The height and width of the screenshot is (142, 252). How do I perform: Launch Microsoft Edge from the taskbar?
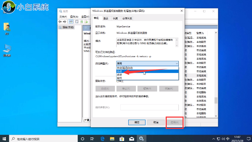click(102, 139)
